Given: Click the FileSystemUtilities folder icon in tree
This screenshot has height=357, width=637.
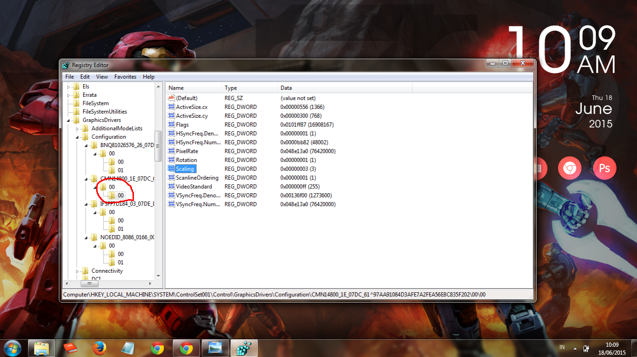Looking at the screenshot, I should [x=77, y=112].
